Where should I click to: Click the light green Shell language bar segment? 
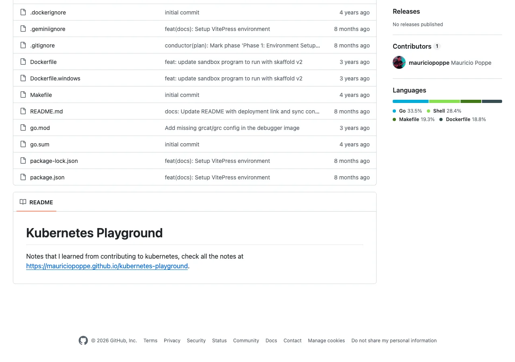pos(445,101)
